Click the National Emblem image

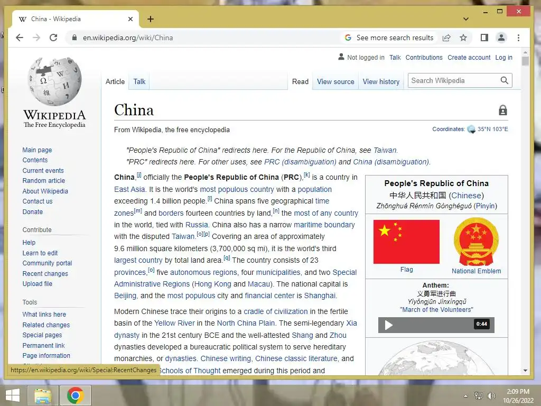476,241
